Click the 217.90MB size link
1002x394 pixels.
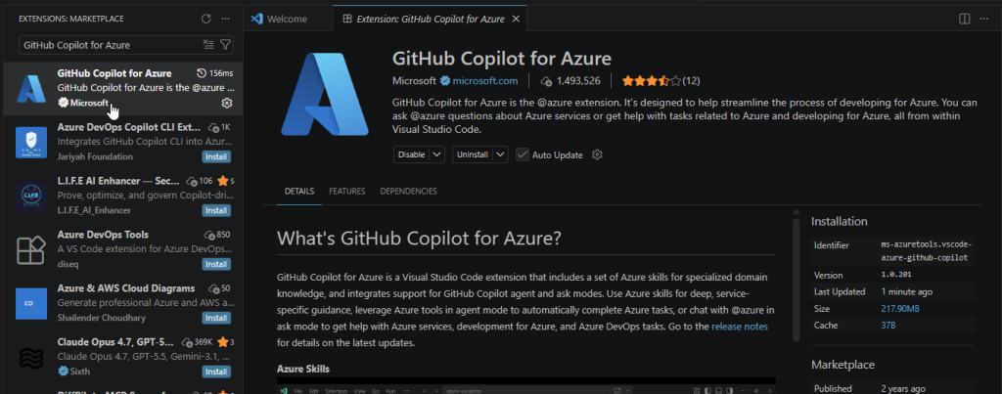pyautogui.click(x=900, y=308)
